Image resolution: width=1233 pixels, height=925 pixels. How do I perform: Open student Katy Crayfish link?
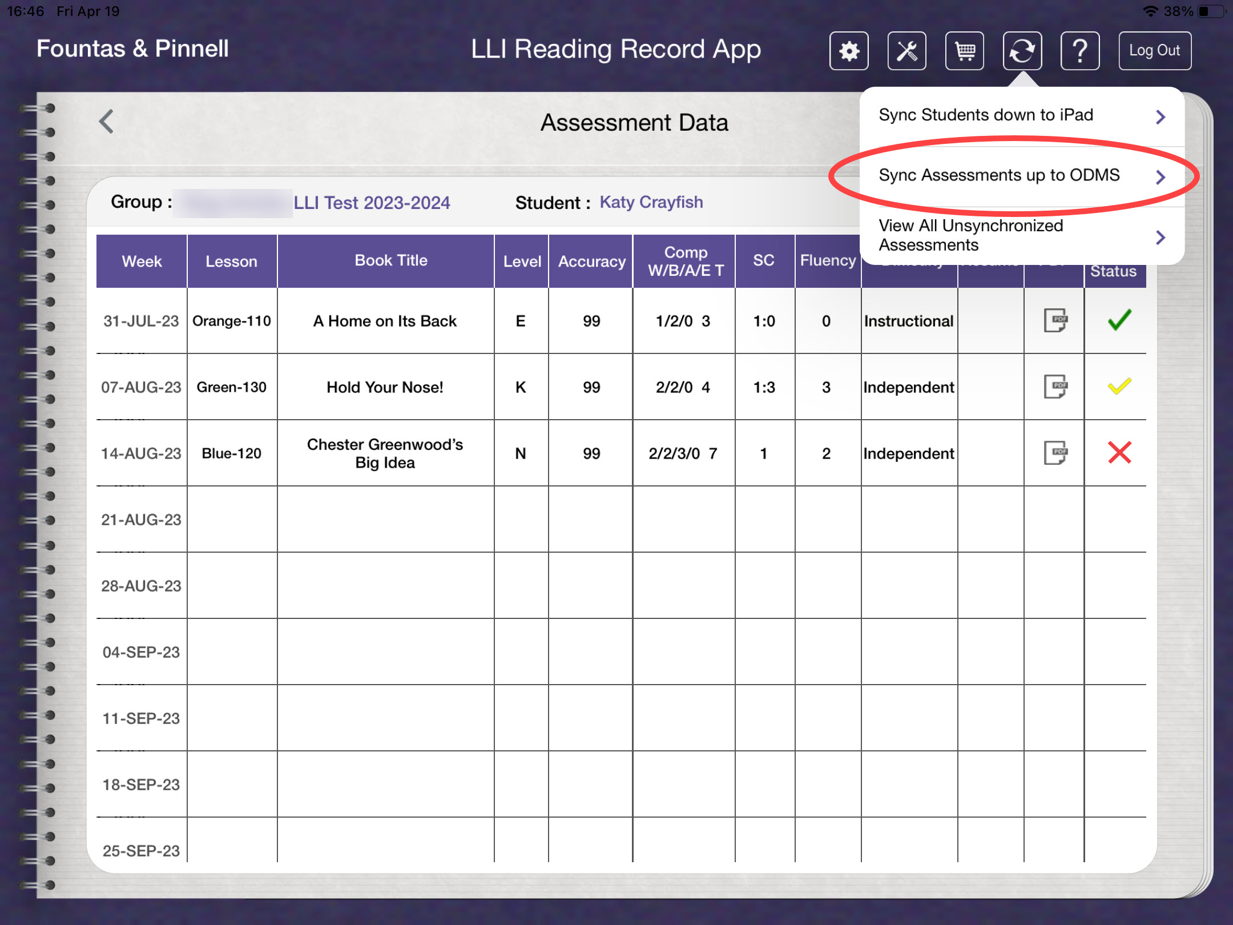pyautogui.click(x=650, y=202)
